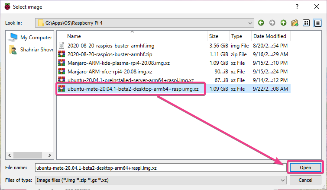Switch to List View icon
This screenshot has width=327, height=190.
[306, 23]
